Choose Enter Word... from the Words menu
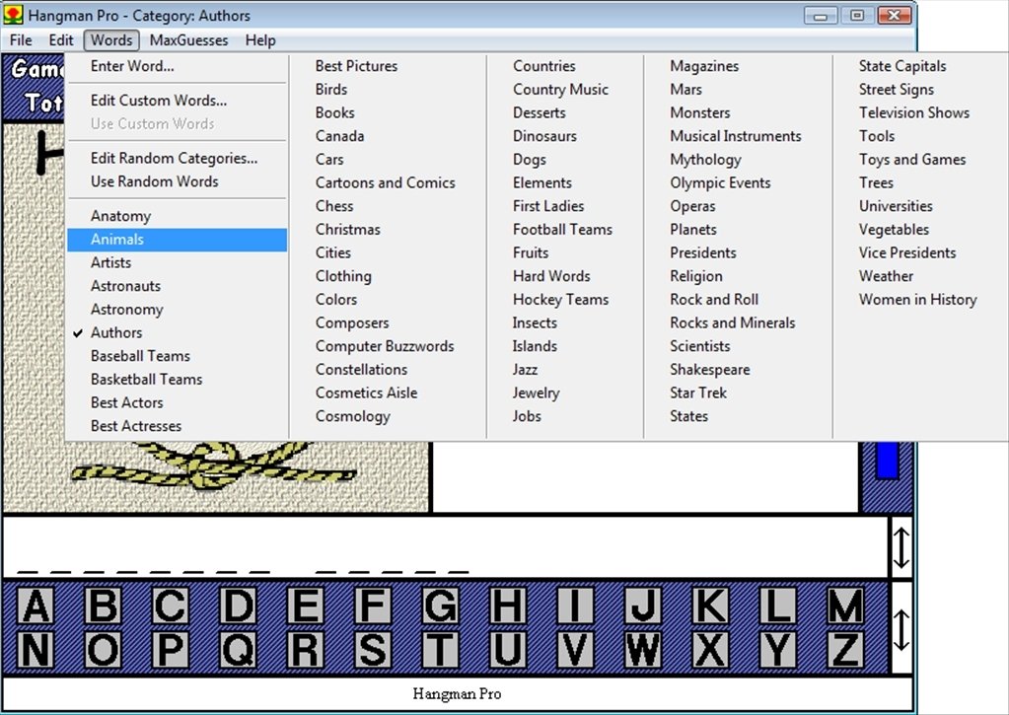This screenshot has width=1009, height=715. 177,66
